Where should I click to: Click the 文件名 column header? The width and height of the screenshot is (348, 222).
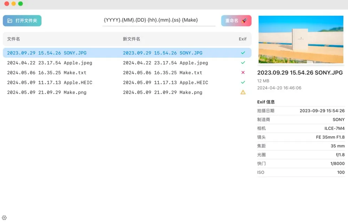click(14, 39)
